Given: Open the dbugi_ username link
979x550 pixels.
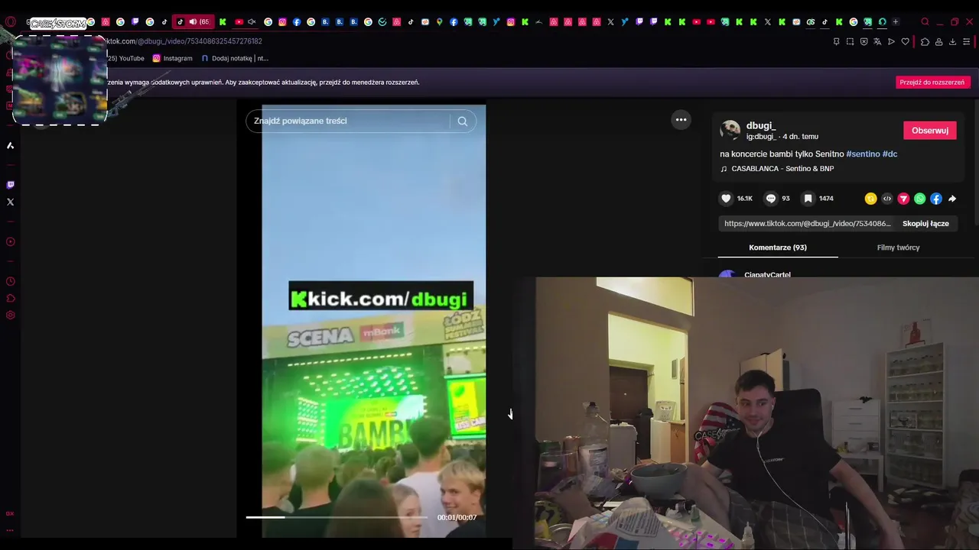Looking at the screenshot, I should click(x=761, y=125).
